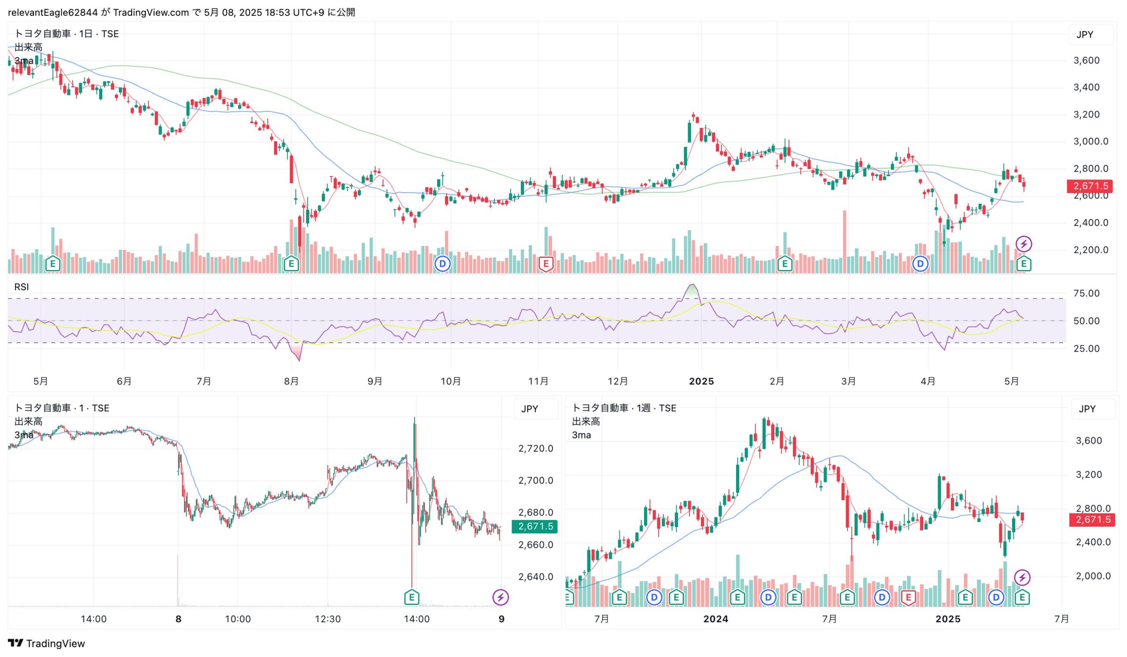Viewport: 1127px width, 657px height.
Task: Click the 2024 label on weekly time axis
Action: pos(715,619)
